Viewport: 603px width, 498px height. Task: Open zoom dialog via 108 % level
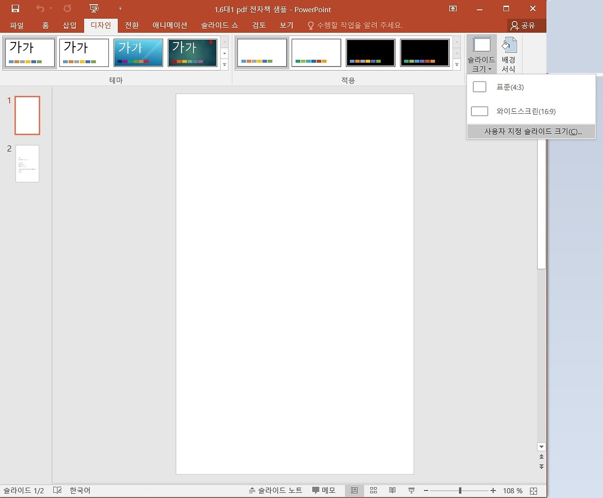pos(513,490)
